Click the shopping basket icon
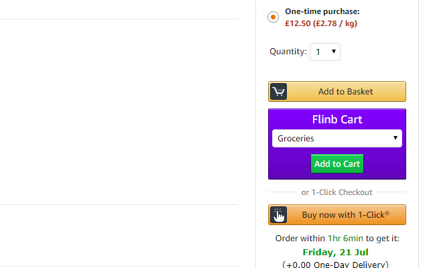Image resolution: width=429 pixels, height=268 pixels. click(279, 92)
